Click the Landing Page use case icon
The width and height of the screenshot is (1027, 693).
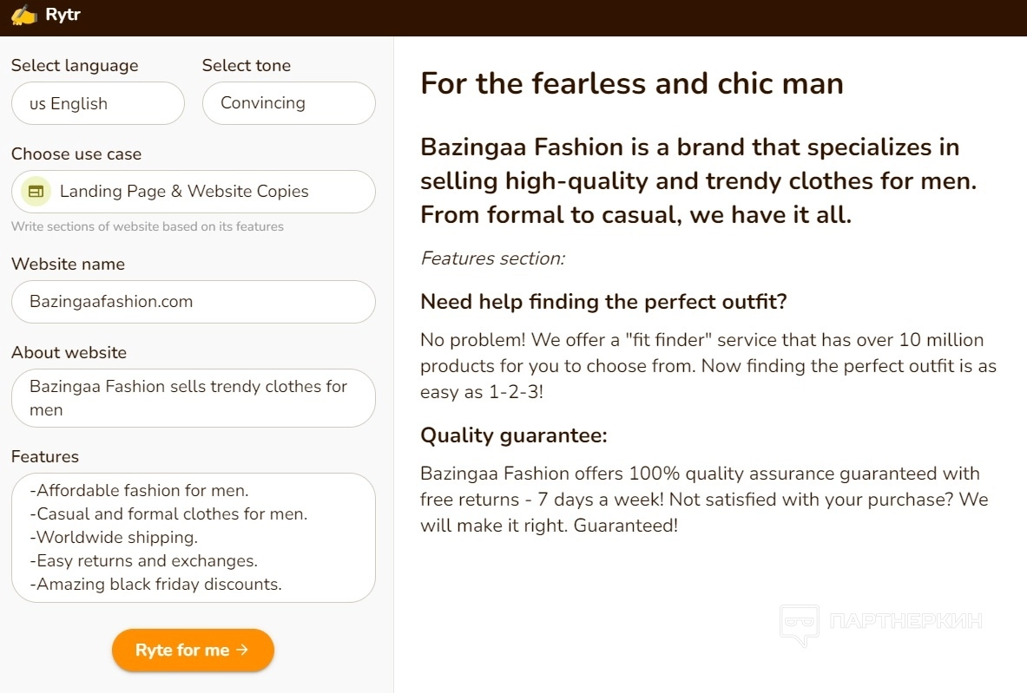tap(36, 192)
